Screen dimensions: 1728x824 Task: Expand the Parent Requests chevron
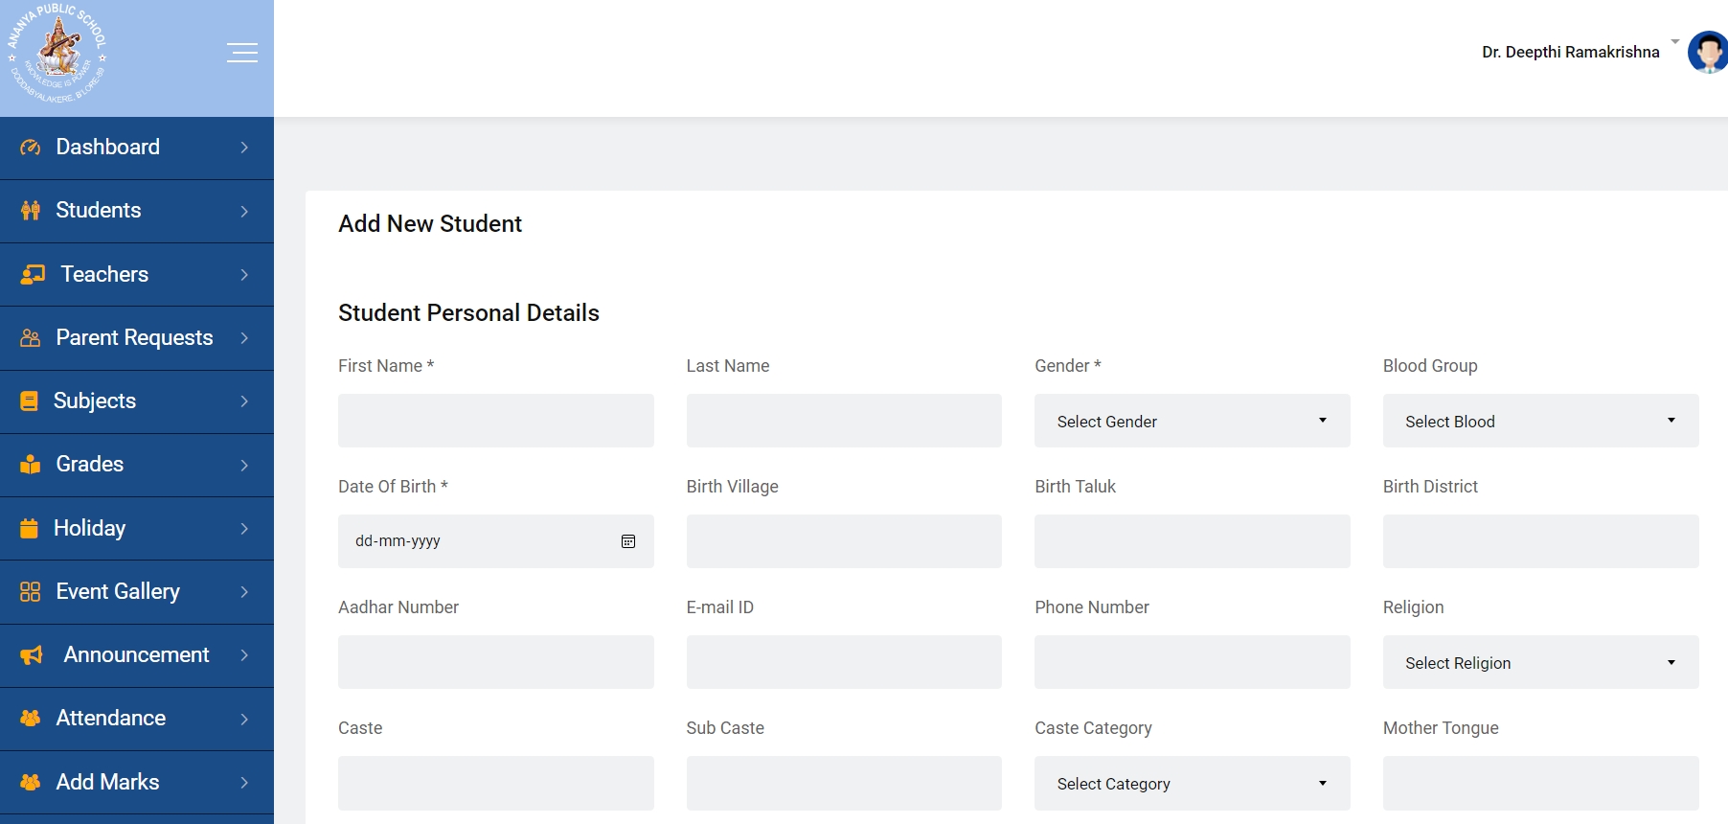[x=244, y=338]
